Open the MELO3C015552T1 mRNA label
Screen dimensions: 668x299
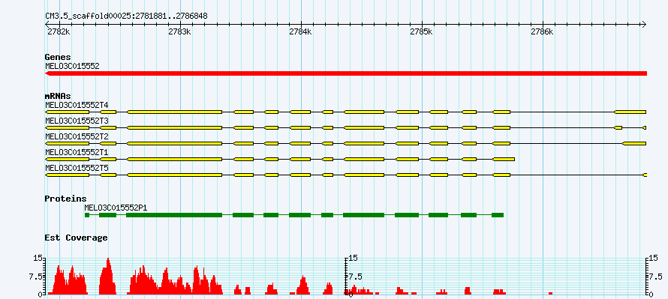77,152
